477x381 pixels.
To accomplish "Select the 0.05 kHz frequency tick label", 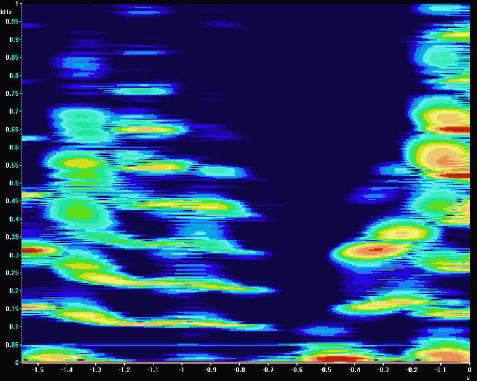I will pyautogui.click(x=12, y=345).
